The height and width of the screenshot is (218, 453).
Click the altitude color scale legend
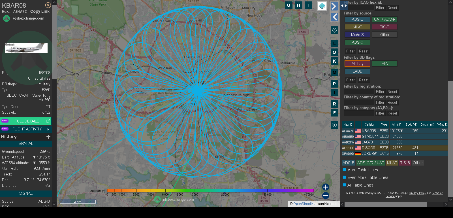(x=211, y=191)
